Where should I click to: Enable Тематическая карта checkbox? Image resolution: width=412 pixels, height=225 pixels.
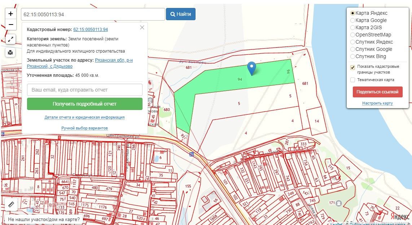352,80
